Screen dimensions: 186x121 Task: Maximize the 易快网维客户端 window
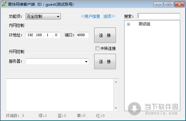pyautogui.click(x=169, y=4)
